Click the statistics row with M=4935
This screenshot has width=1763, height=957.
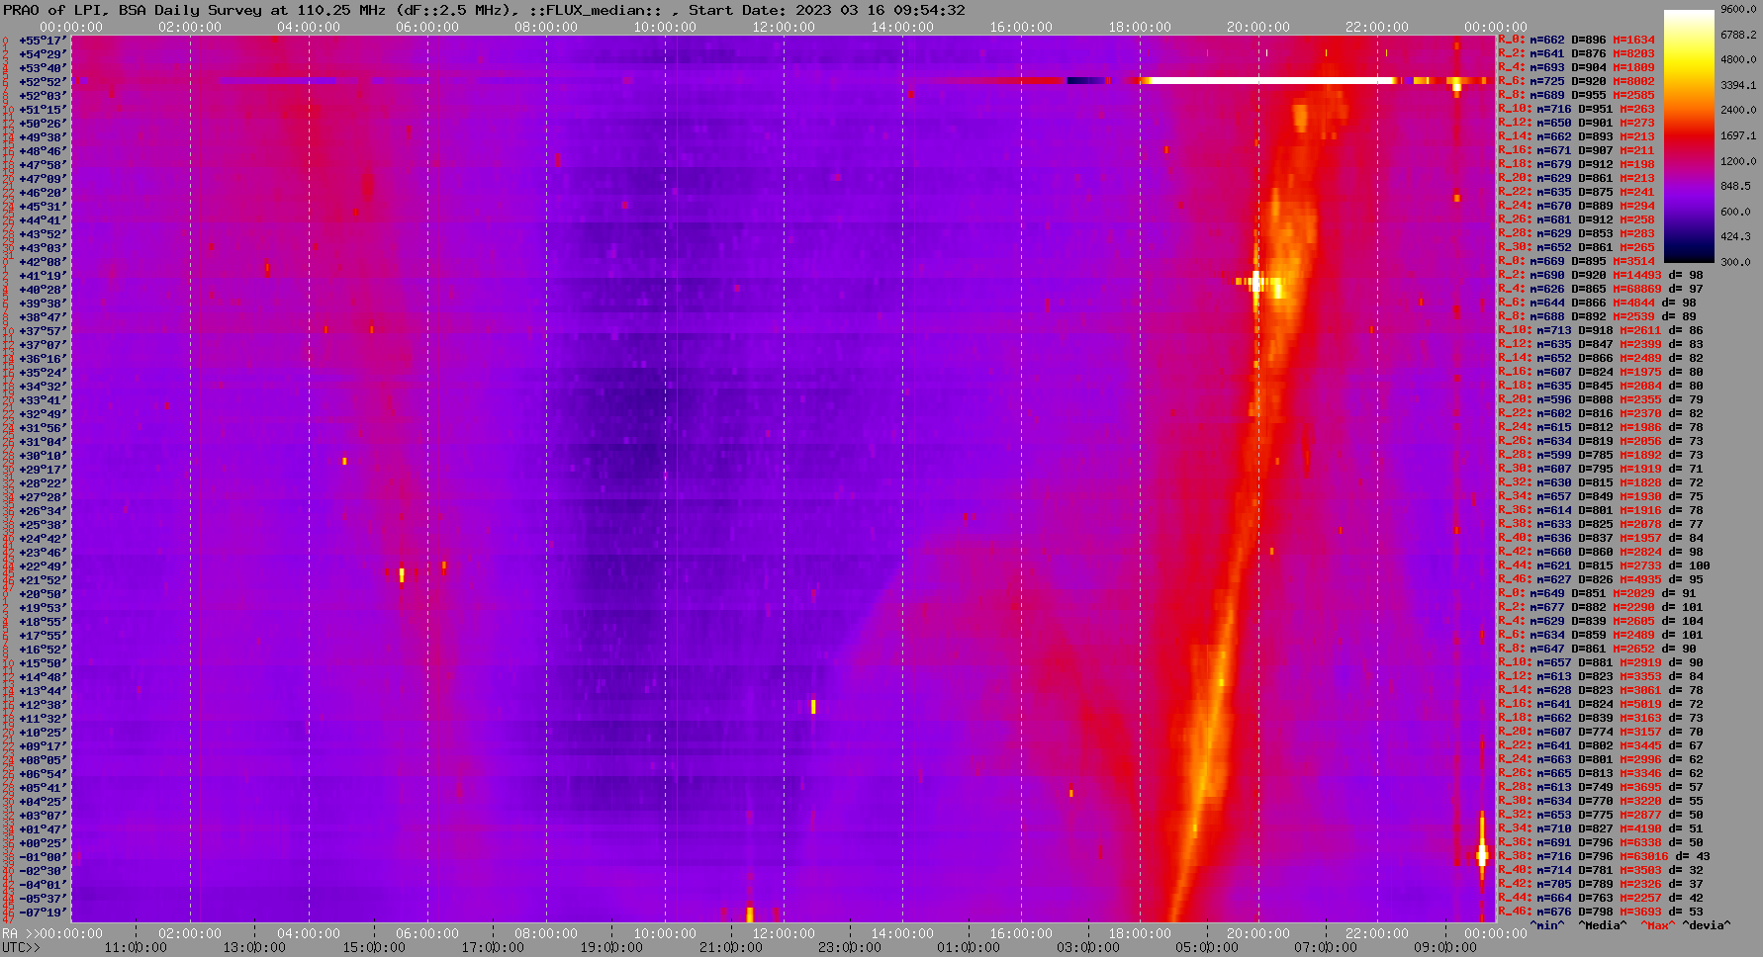[x=1600, y=579]
